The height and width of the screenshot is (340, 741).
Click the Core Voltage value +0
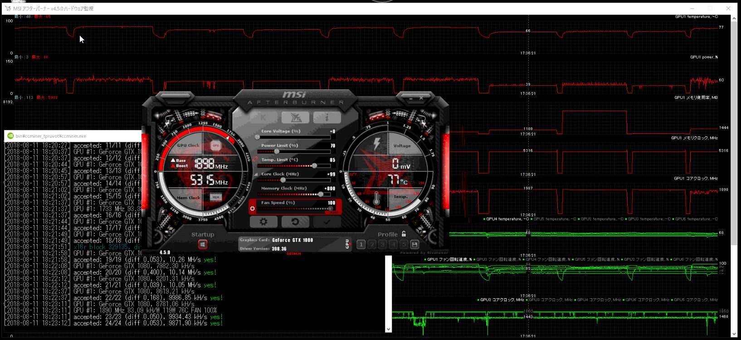coord(332,131)
